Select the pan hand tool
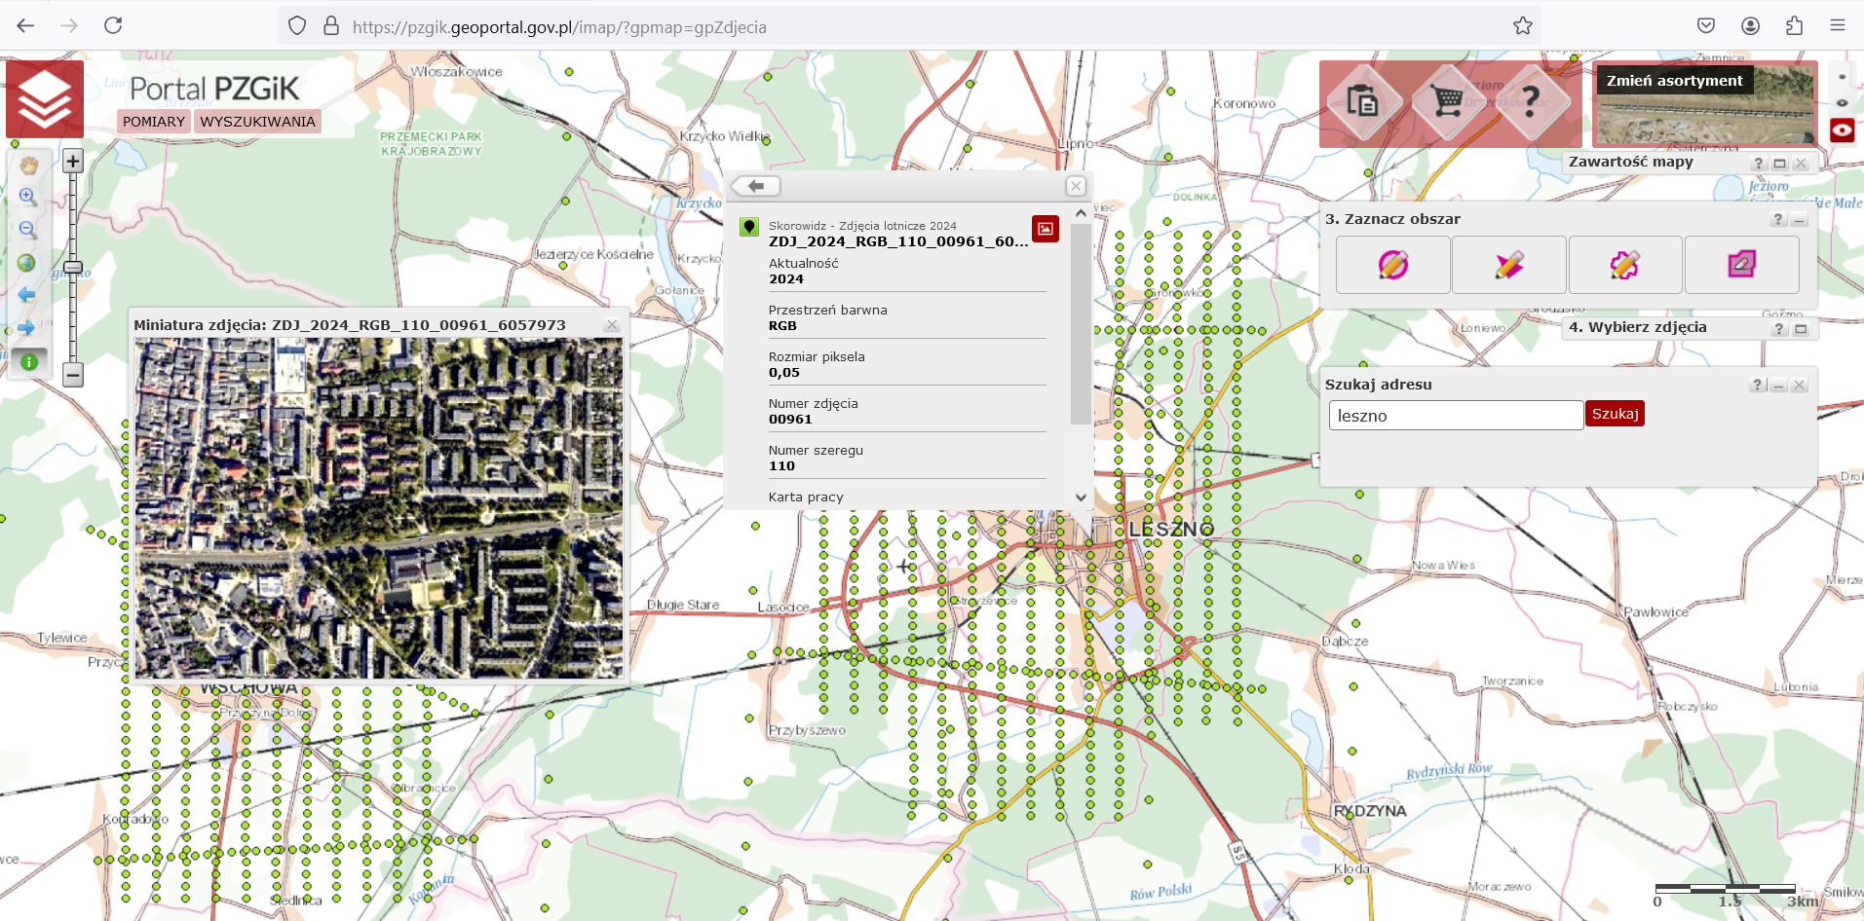 tap(28, 165)
